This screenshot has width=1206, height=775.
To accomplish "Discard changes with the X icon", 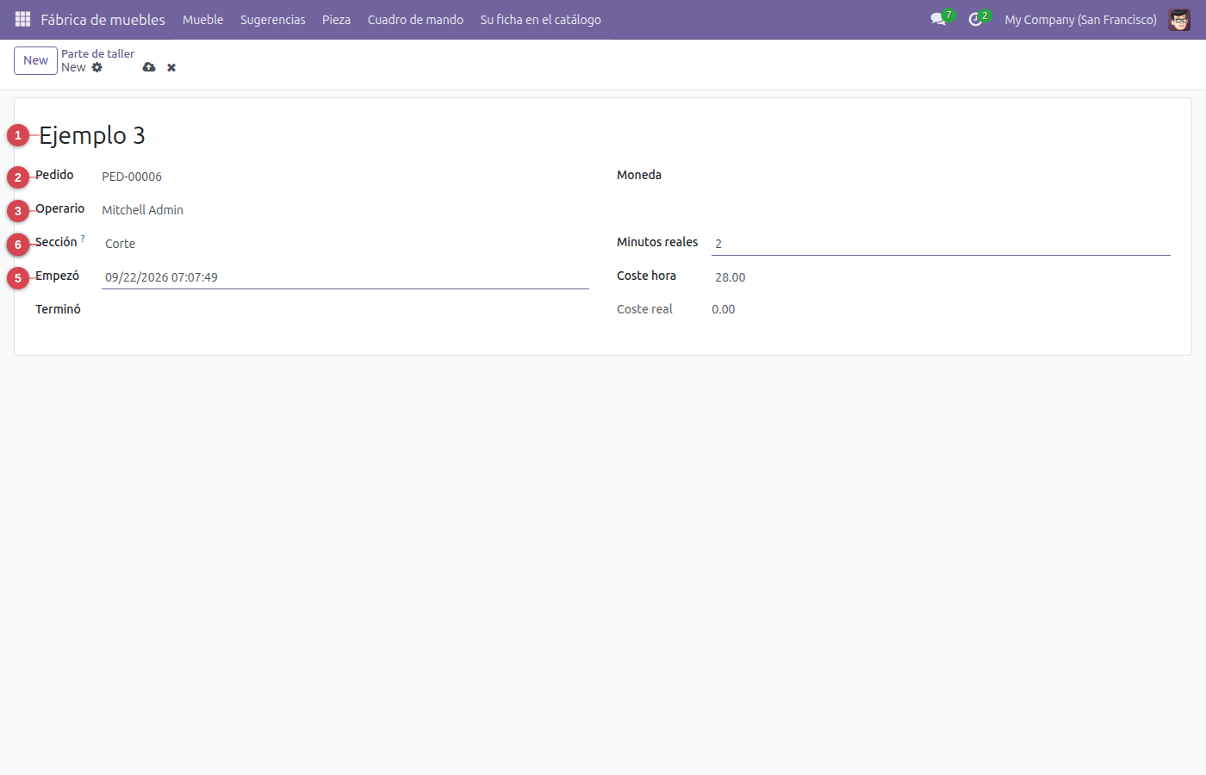I will (x=171, y=67).
